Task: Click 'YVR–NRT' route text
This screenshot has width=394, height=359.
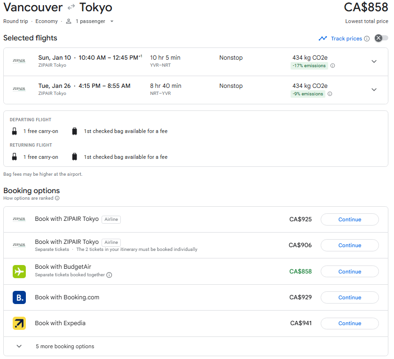Action: click(x=160, y=65)
